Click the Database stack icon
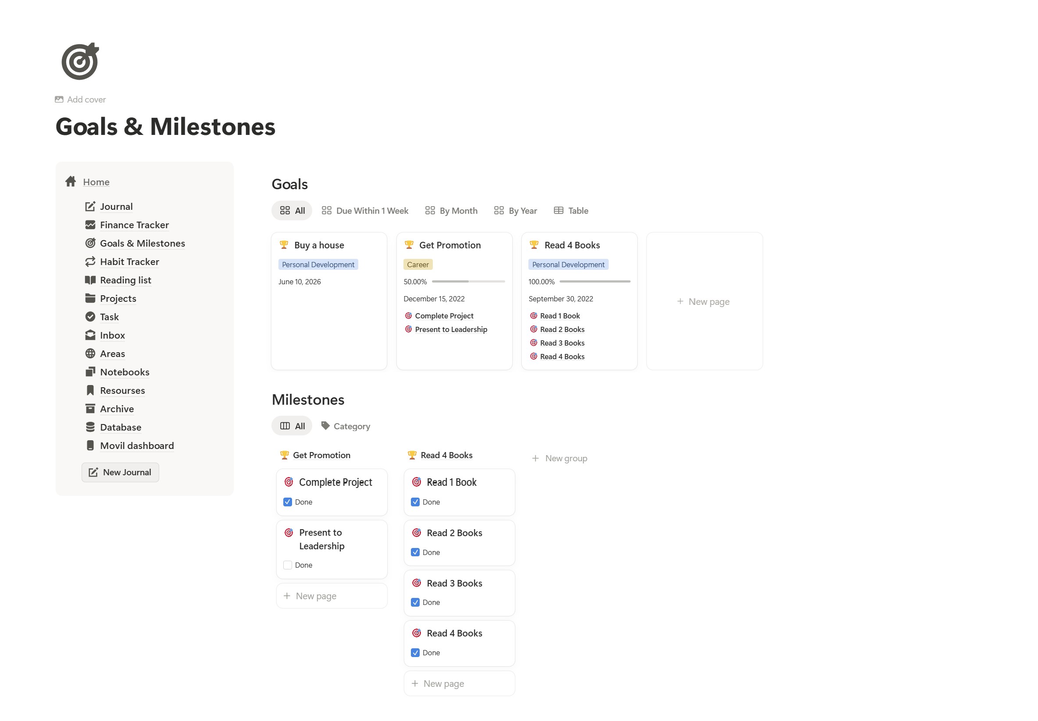Viewport: 1038px width, 721px height. [90, 427]
